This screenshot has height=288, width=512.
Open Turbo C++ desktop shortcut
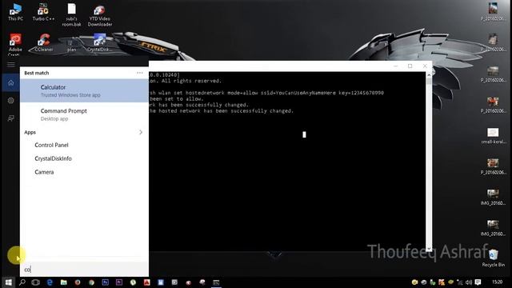click(43, 13)
